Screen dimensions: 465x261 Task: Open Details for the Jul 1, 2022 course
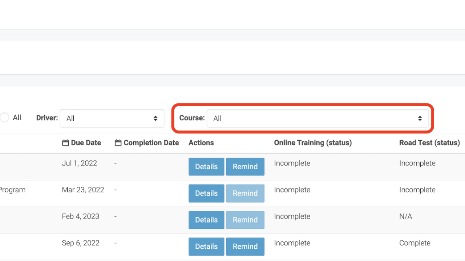[206, 166]
